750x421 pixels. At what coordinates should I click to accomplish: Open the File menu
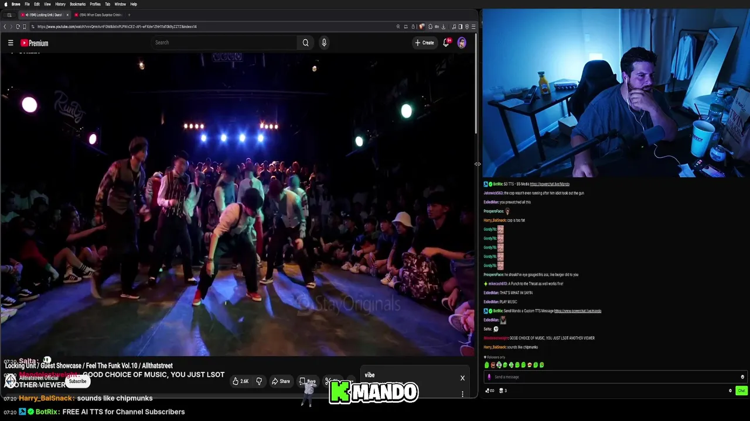(x=27, y=4)
